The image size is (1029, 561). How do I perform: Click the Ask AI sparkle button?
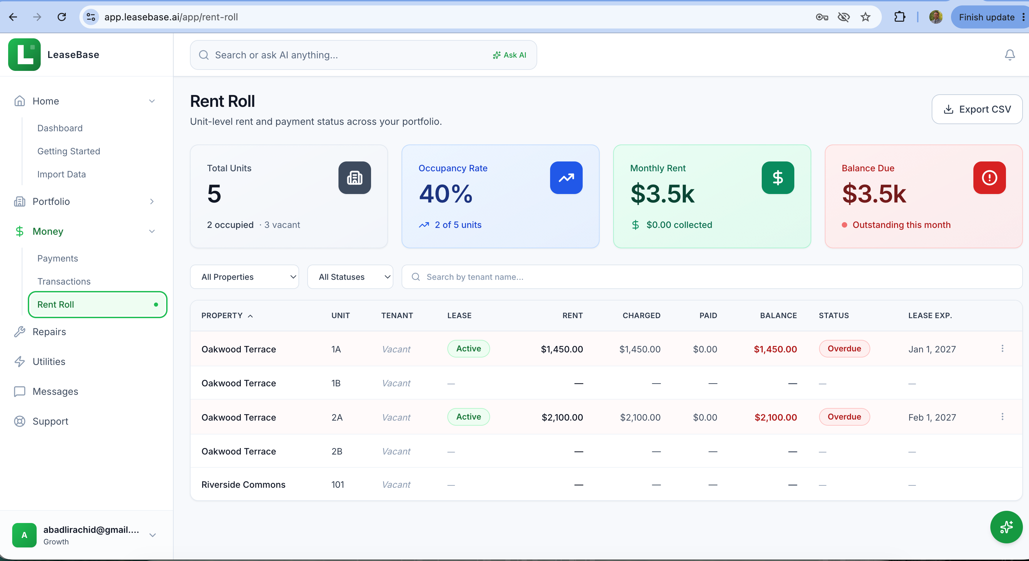509,55
